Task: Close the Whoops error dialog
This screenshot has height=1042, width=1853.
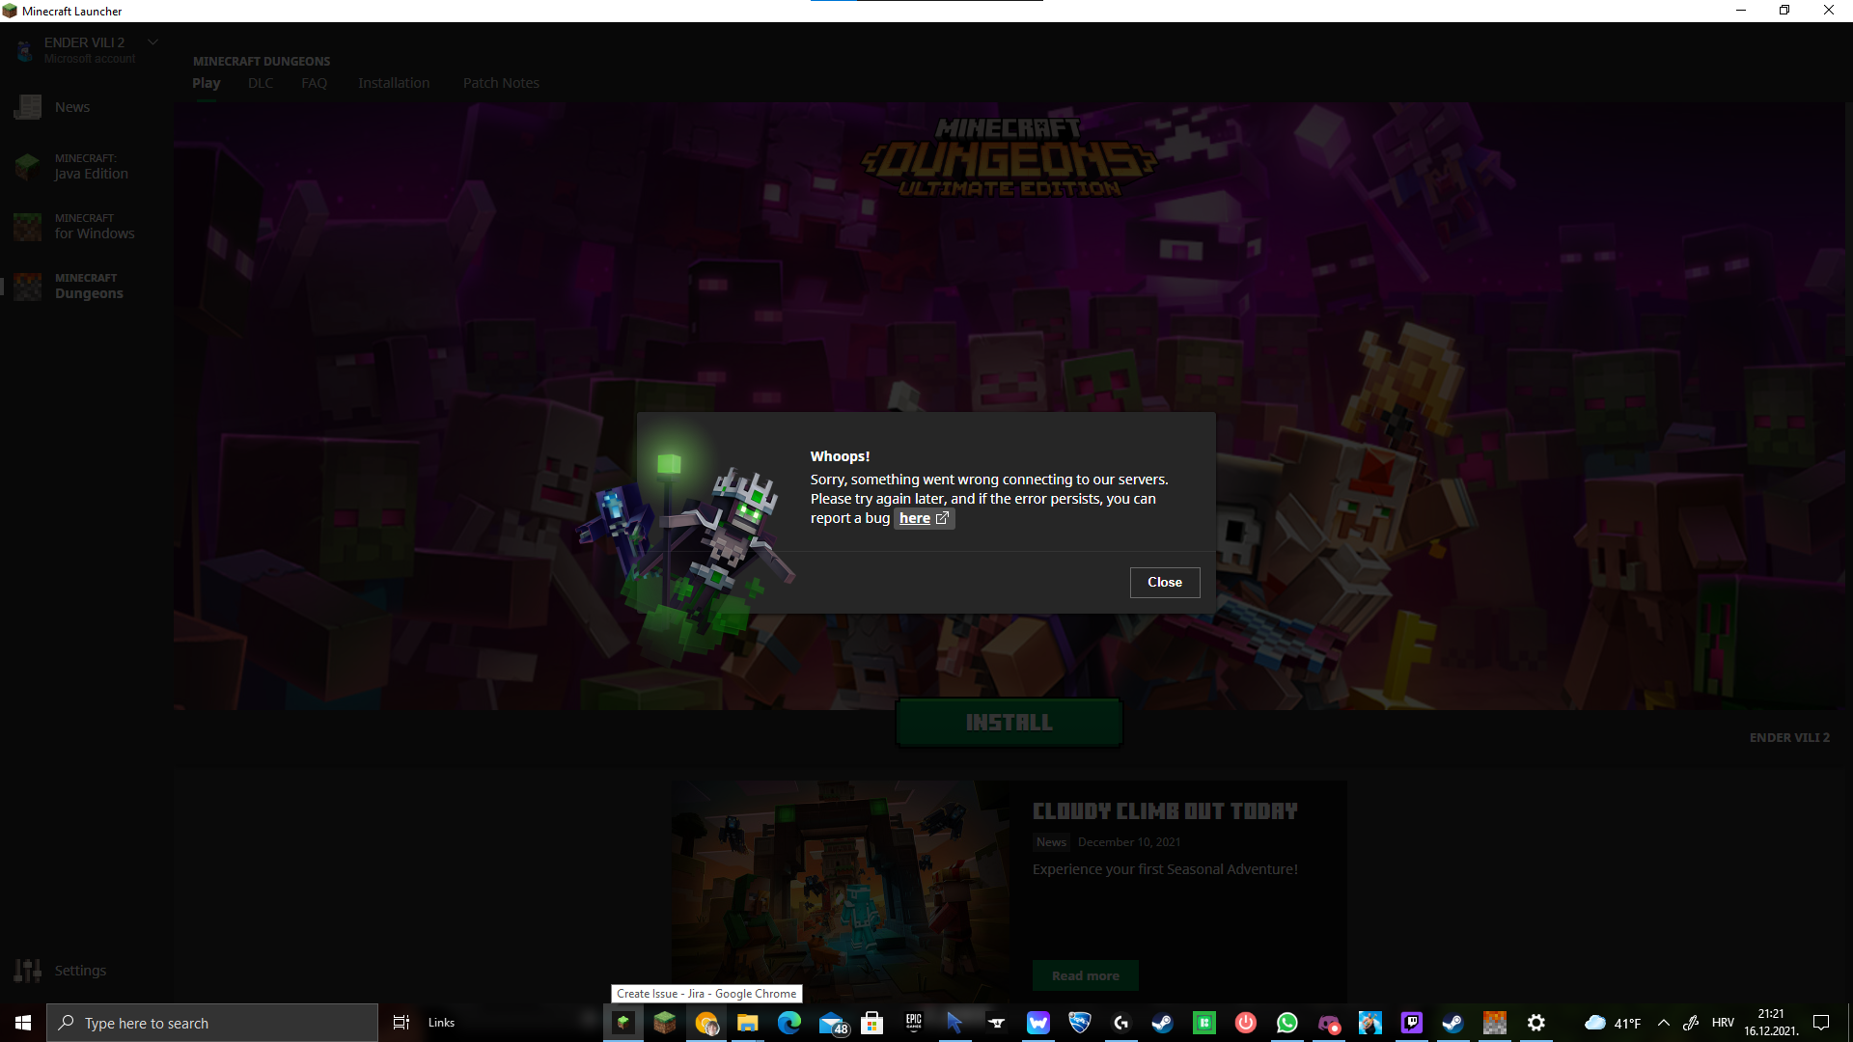Action: click(x=1165, y=582)
